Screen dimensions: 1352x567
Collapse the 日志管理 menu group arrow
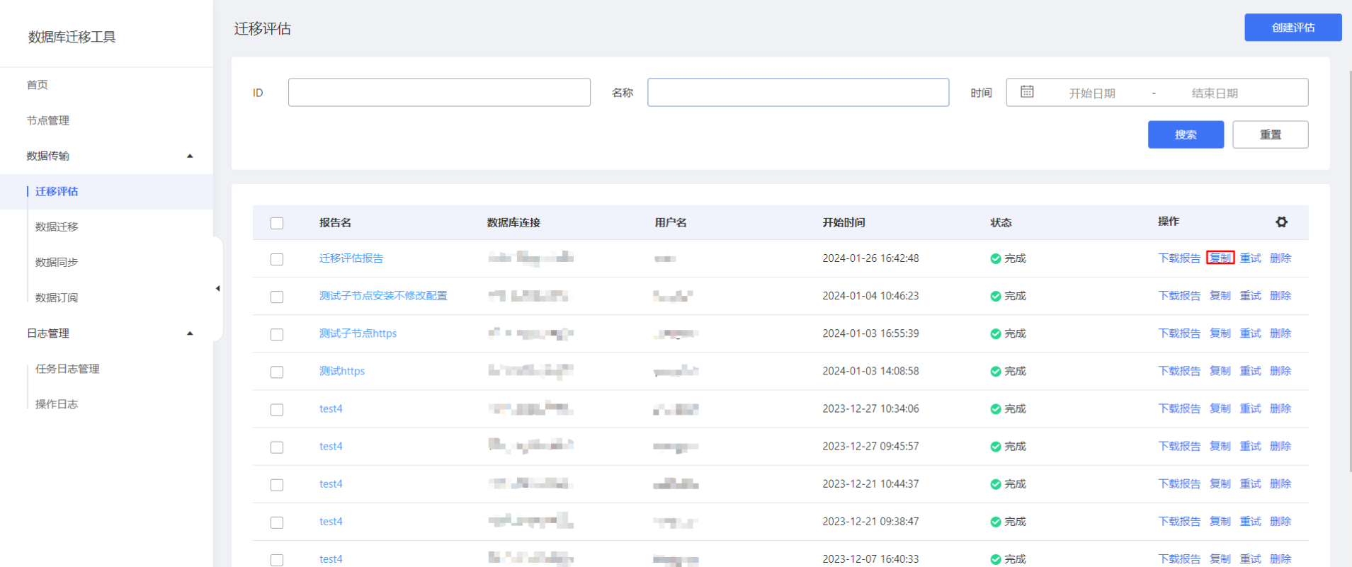tap(190, 333)
